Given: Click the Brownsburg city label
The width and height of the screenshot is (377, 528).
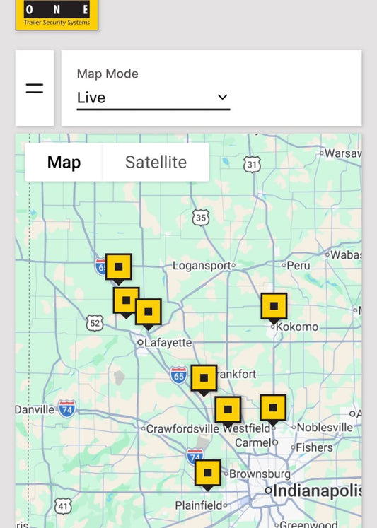Looking at the screenshot, I should 260,474.
